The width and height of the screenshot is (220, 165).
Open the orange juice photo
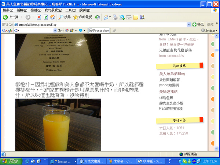pos(58,125)
